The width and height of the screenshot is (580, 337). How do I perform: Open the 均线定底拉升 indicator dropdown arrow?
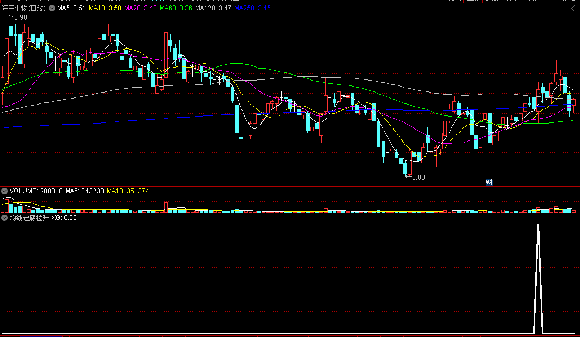pyautogui.click(x=4, y=218)
